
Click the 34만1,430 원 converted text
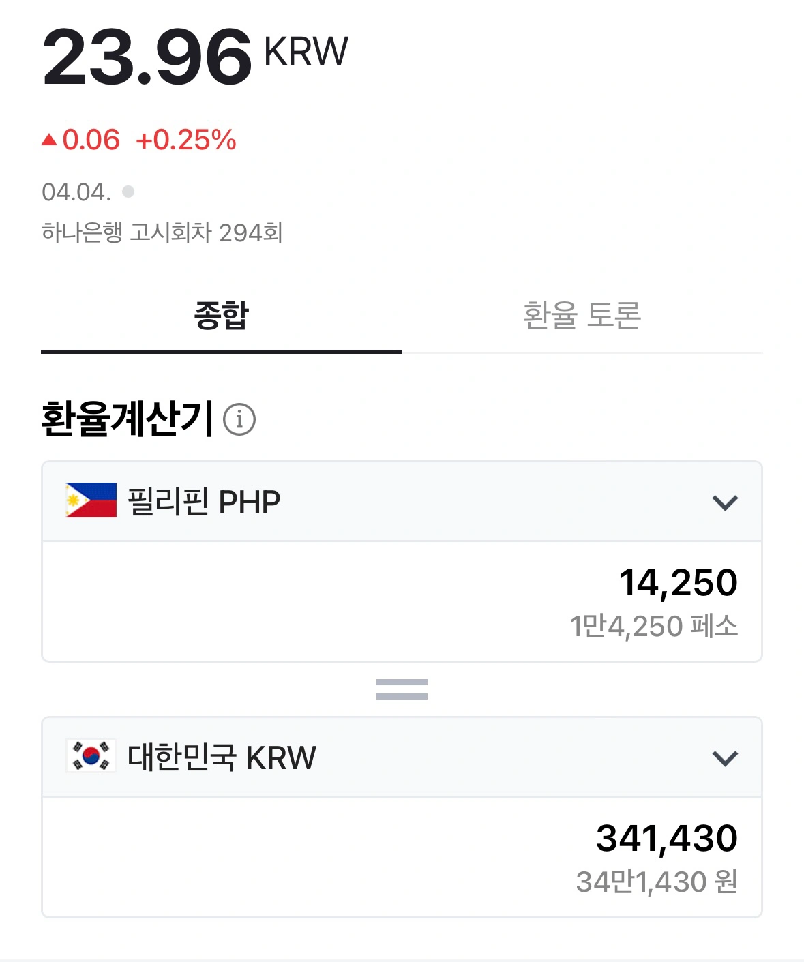[656, 880]
